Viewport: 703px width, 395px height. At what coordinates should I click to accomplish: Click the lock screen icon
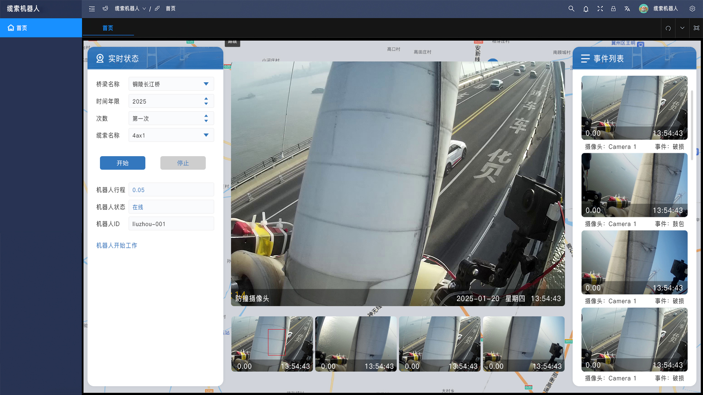pyautogui.click(x=613, y=9)
